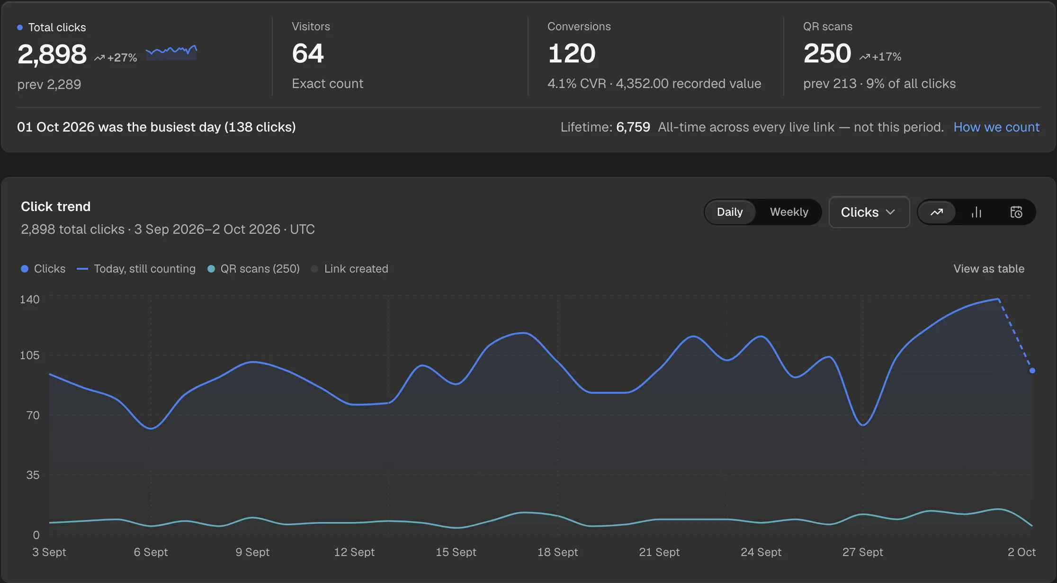Click the prev 2,289 text
Viewport: 1057px width, 583px height.
[x=49, y=85]
